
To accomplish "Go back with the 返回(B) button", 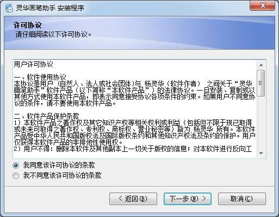I will [x=133, y=199].
